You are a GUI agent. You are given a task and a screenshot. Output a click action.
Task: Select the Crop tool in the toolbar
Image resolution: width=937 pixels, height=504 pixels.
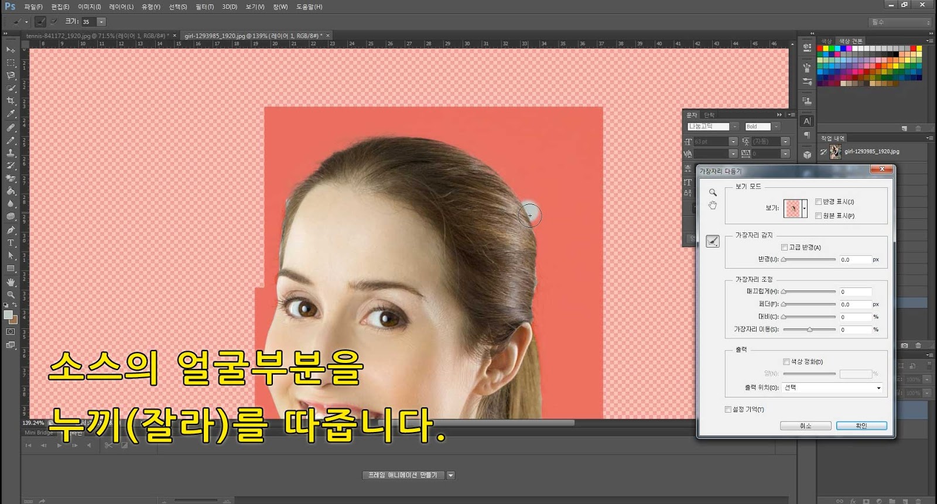coord(11,101)
